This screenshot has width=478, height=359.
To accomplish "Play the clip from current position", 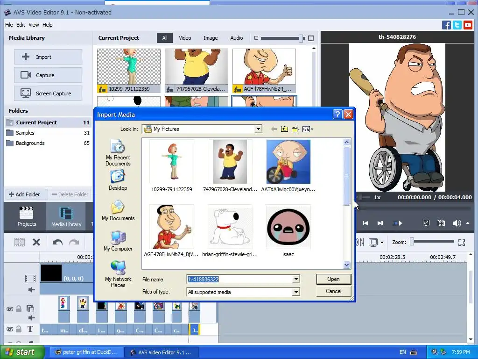I will click(x=397, y=223).
